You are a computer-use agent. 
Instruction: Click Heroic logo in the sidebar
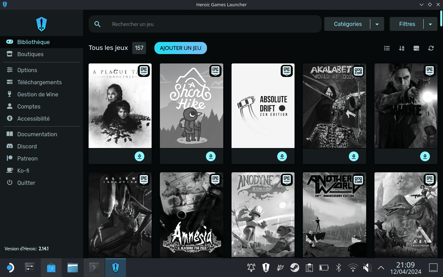[x=42, y=24]
